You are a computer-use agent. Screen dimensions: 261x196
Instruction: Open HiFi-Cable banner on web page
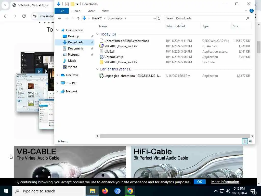187,162
